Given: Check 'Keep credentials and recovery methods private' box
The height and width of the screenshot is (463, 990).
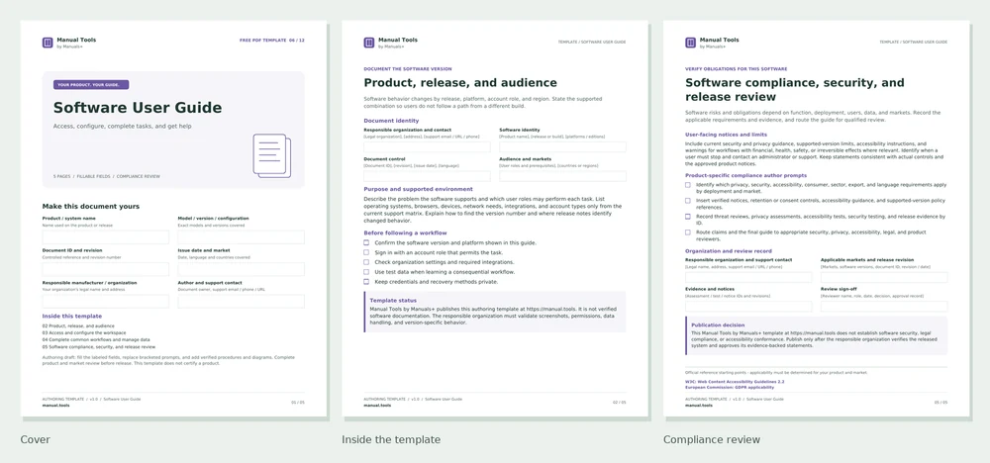Looking at the screenshot, I should click(366, 282).
